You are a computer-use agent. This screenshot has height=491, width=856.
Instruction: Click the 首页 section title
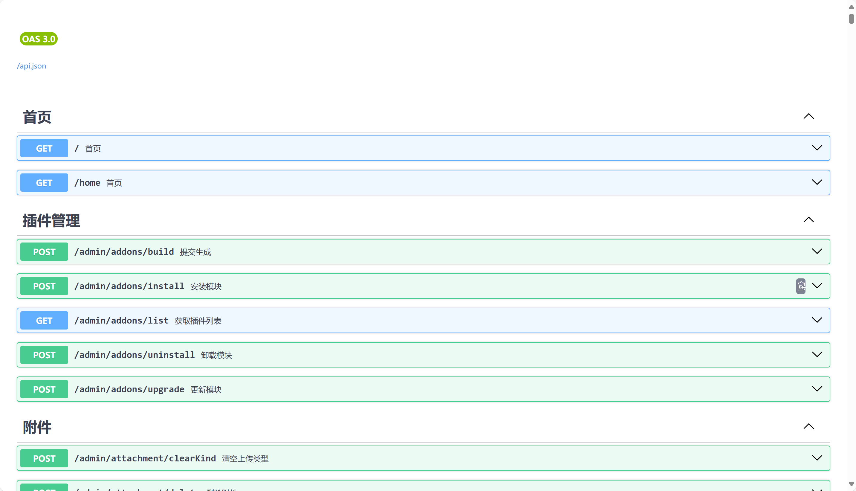click(37, 117)
